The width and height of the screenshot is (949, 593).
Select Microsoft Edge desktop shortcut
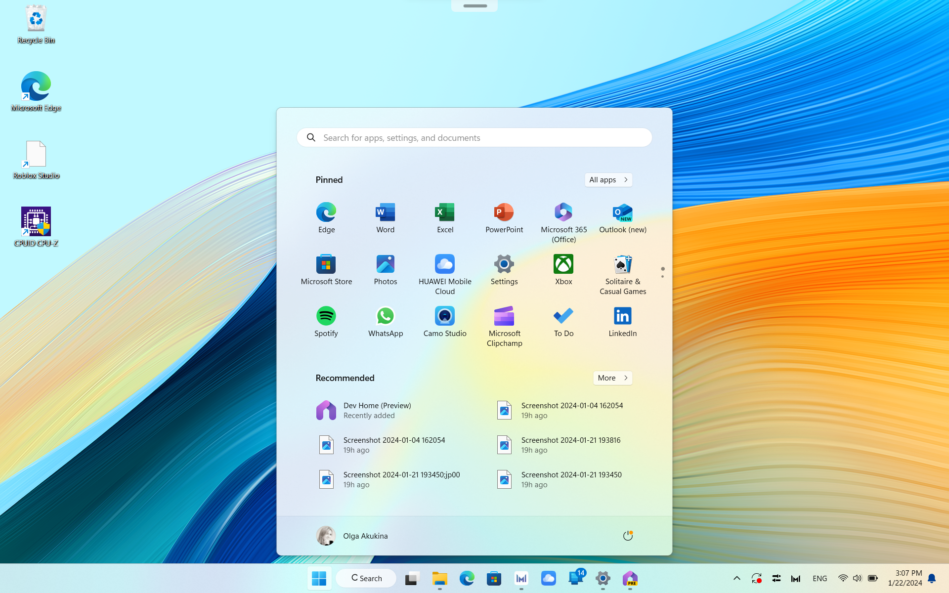tap(36, 91)
